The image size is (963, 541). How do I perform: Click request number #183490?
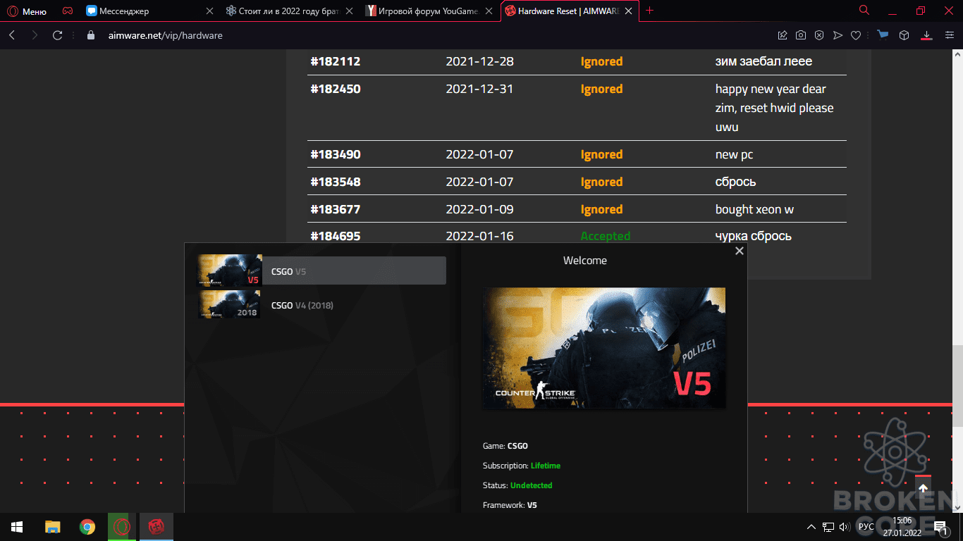336,154
